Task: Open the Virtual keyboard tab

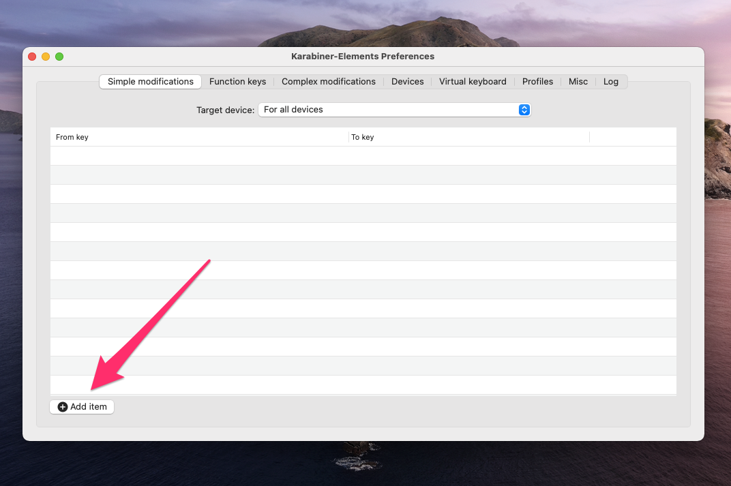Action: 473,82
